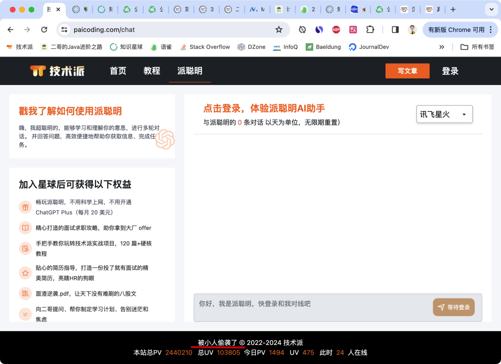501x364 pixels.
Task: Switch to the tab with the offer icon
Action: (358, 10)
